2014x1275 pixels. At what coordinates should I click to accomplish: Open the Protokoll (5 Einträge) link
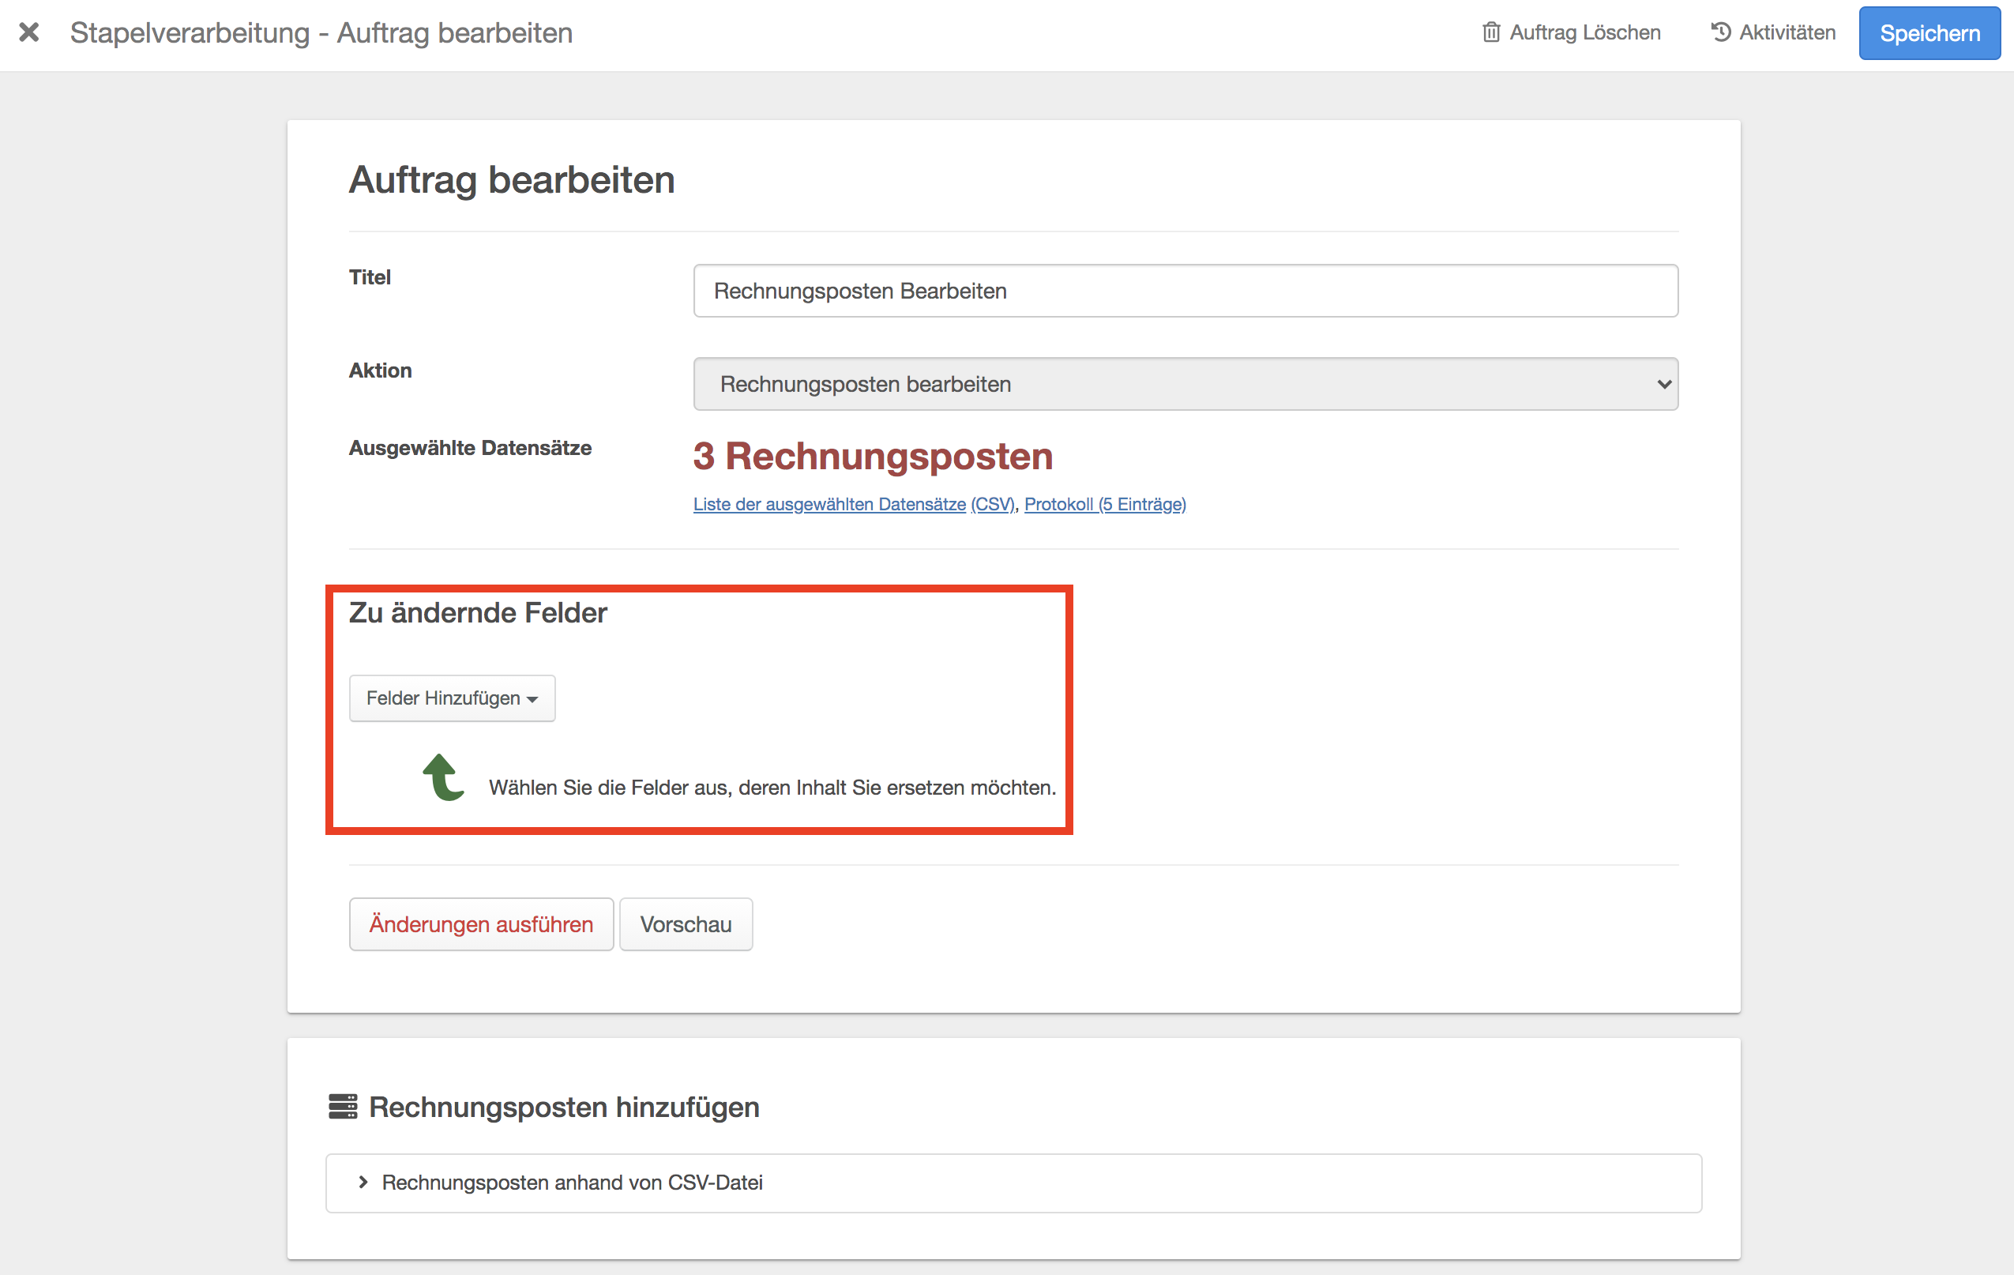(1105, 505)
